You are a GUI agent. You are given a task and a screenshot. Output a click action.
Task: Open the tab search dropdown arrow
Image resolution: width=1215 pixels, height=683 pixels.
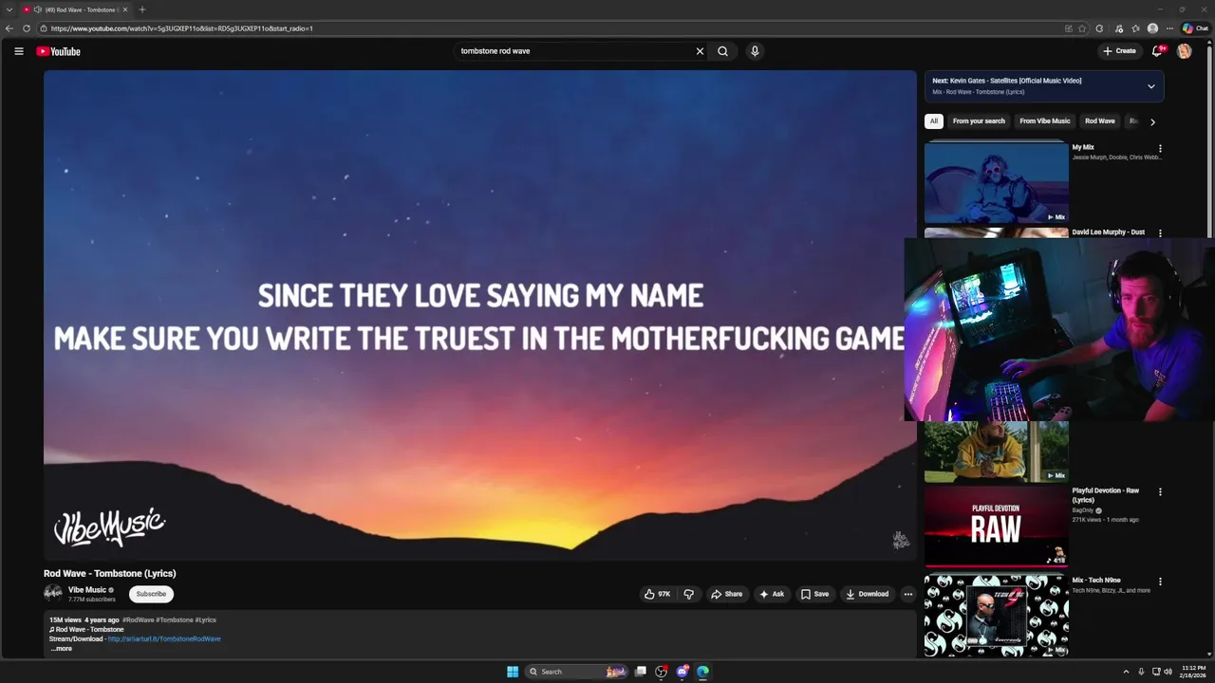pos(9,9)
